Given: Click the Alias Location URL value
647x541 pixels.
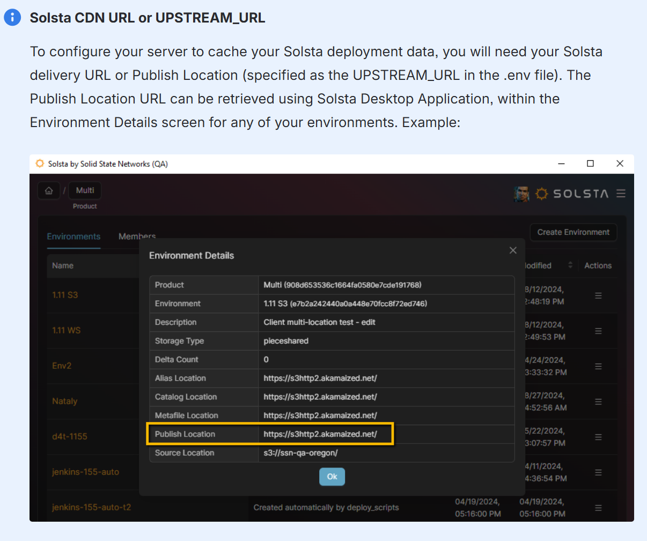Looking at the screenshot, I should coord(320,378).
